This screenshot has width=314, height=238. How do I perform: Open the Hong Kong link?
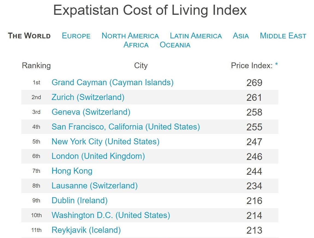(x=72, y=171)
